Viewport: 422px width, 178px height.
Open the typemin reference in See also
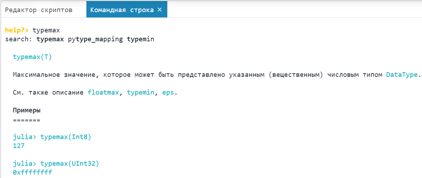(140, 93)
